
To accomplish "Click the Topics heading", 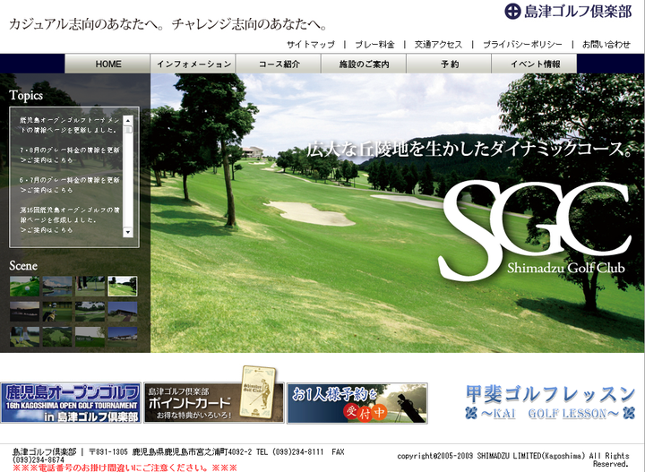I will tap(26, 96).
